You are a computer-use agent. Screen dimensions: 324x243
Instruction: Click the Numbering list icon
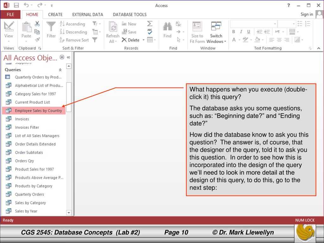click(308, 23)
